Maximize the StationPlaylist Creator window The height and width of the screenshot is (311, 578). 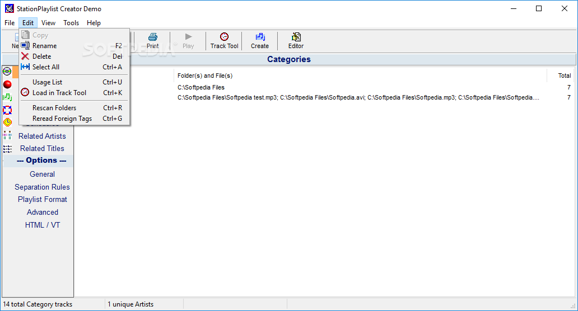[x=539, y=8]
